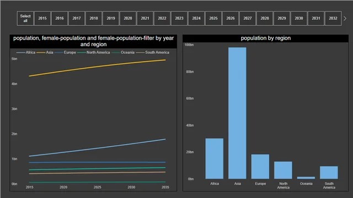Click the 'Asia' x-axis label under the bar chart
Viewport: 353px width, 198px height.
tap(238, 184)
